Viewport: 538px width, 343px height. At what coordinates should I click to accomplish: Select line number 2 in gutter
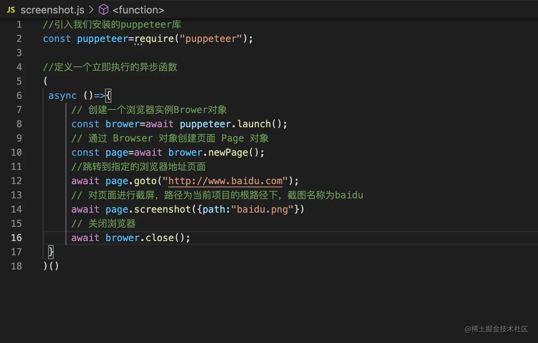pos(19,39)
